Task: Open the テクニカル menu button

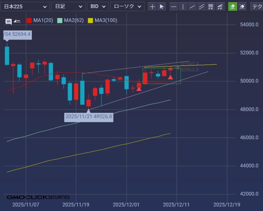Action: click(256, 6)
